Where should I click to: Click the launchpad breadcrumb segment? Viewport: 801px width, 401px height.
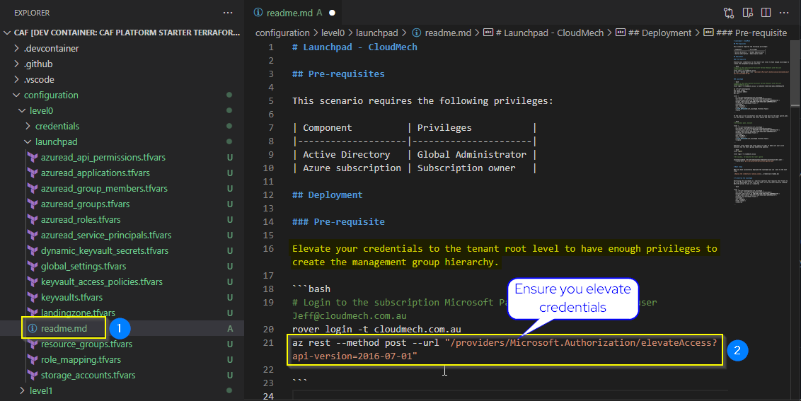(377, 33)
